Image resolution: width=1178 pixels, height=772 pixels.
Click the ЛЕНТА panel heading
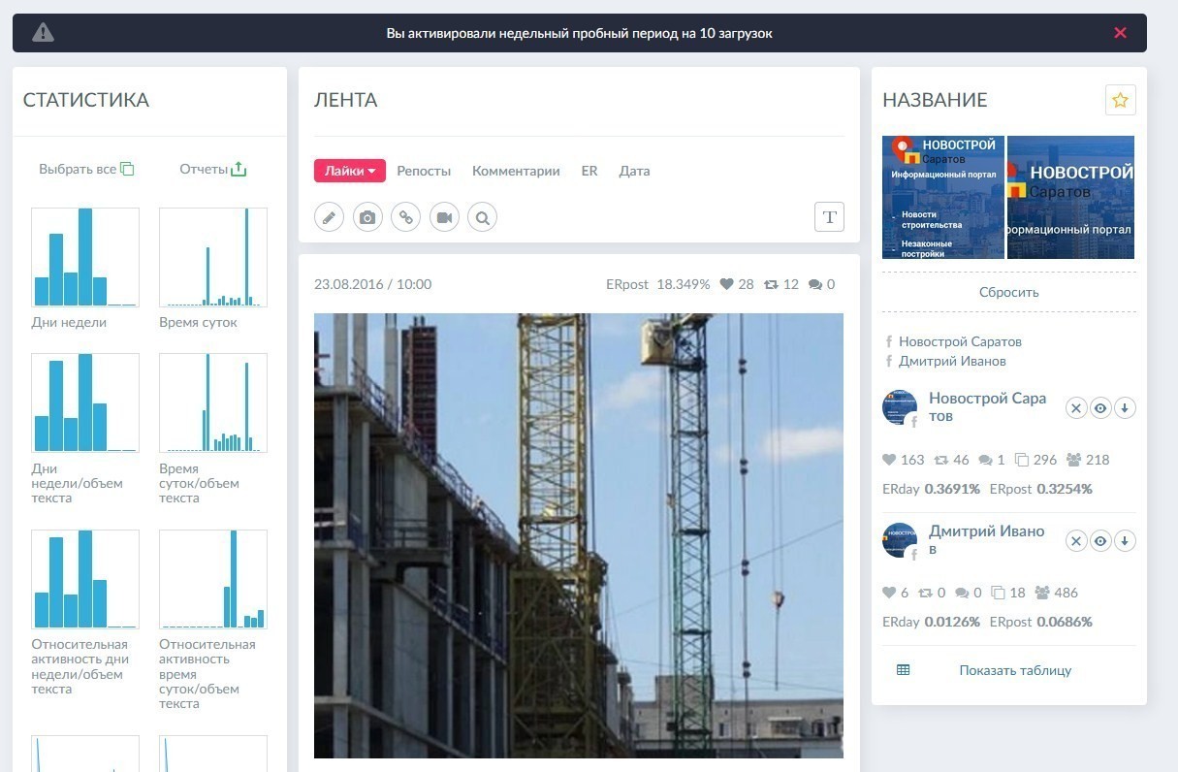[x=346, y=100]
